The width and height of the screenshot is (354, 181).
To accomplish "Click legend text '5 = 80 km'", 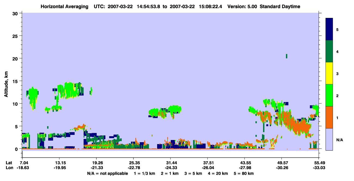I will point(244,173).
